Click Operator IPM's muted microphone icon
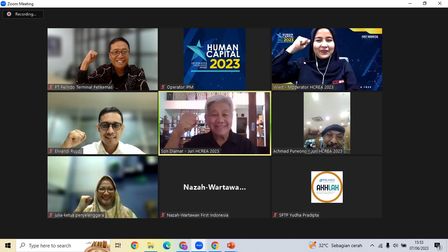 pos(163,87)
